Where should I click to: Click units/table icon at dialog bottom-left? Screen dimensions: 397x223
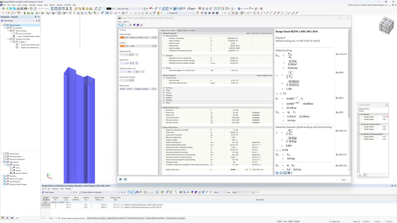coord(125,179)
